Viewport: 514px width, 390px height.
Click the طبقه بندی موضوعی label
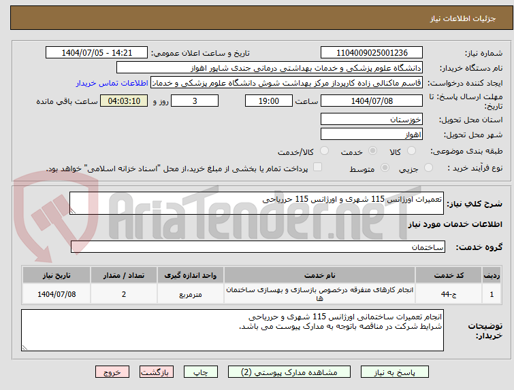[466, 151]
